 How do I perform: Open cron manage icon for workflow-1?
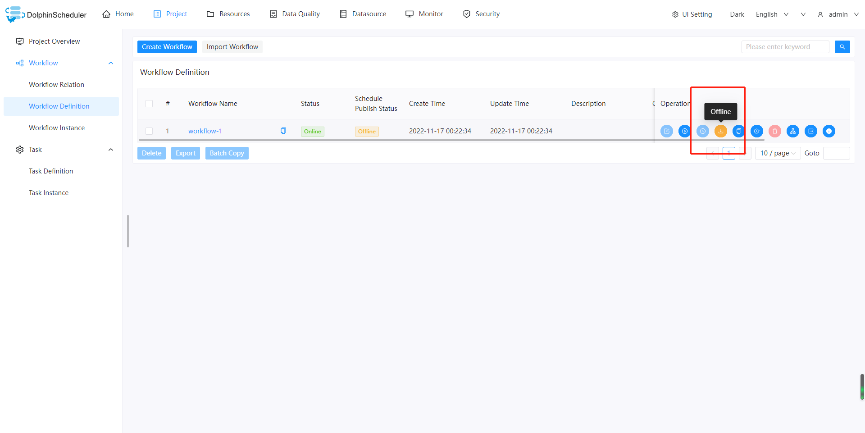point(757,131)
